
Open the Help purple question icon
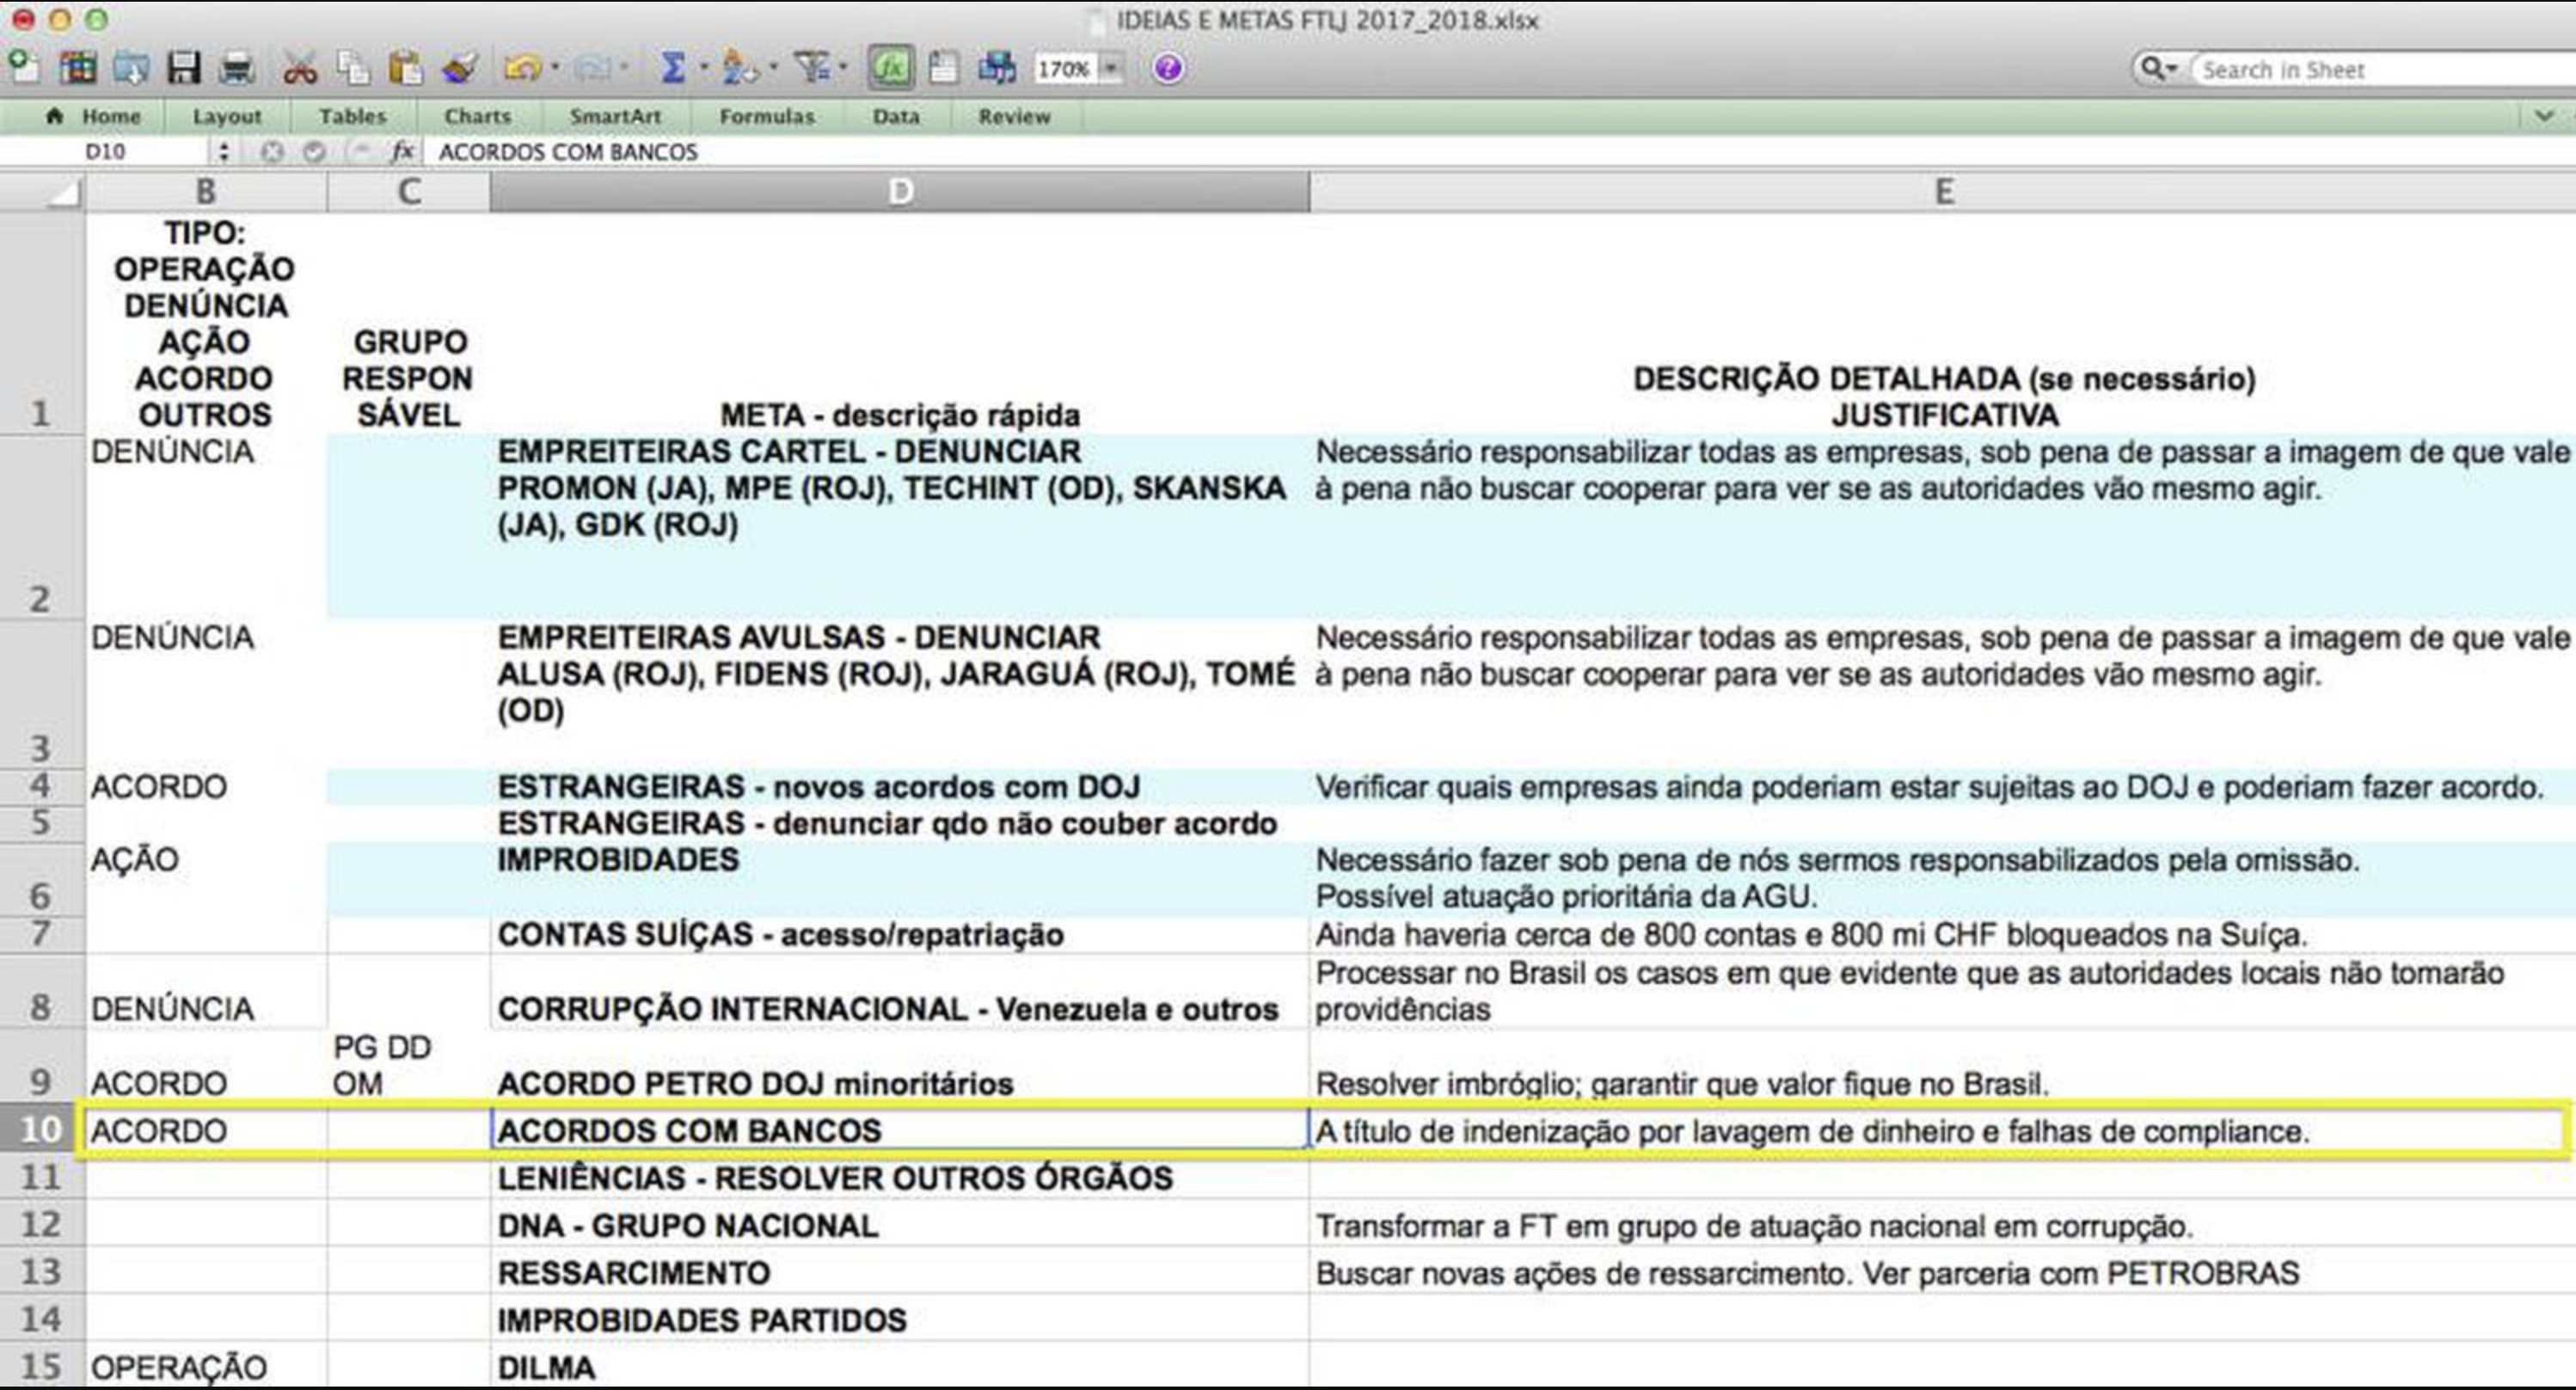(x=1167, y=68)
